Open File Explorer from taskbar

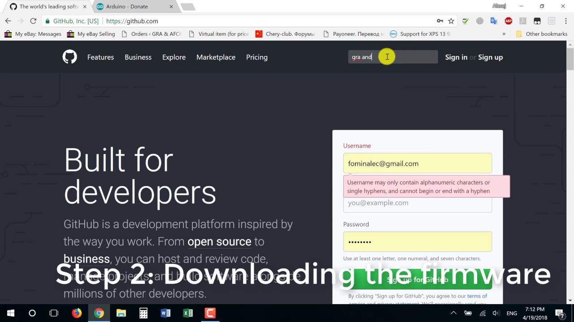pyautogui.click(x=121, y=313)
